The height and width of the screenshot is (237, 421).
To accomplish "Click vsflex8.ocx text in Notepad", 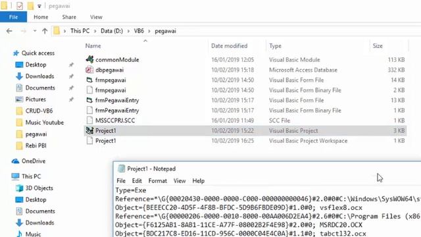I will 341,207.
